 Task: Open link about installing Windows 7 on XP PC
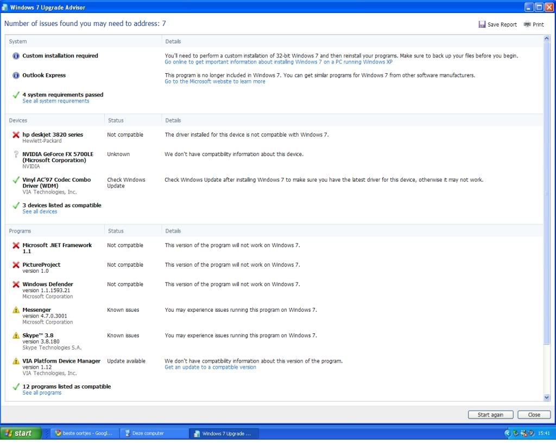click(279, 62)
